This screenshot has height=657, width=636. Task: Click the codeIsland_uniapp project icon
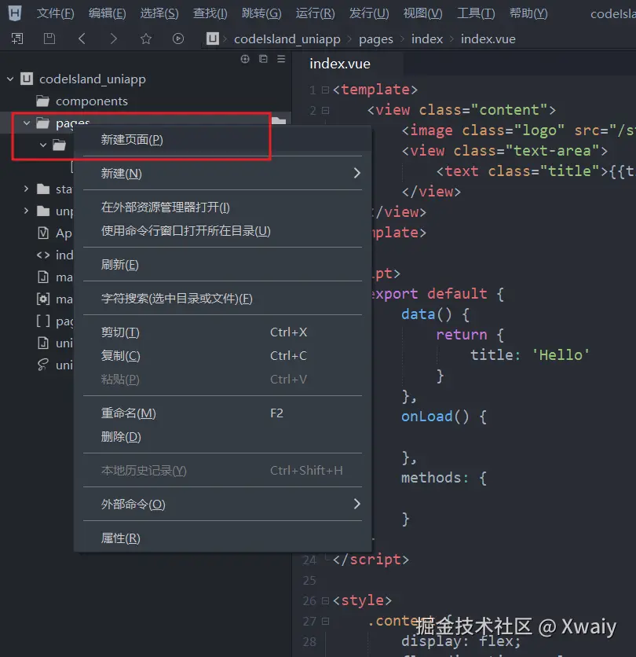coord(27,79)
